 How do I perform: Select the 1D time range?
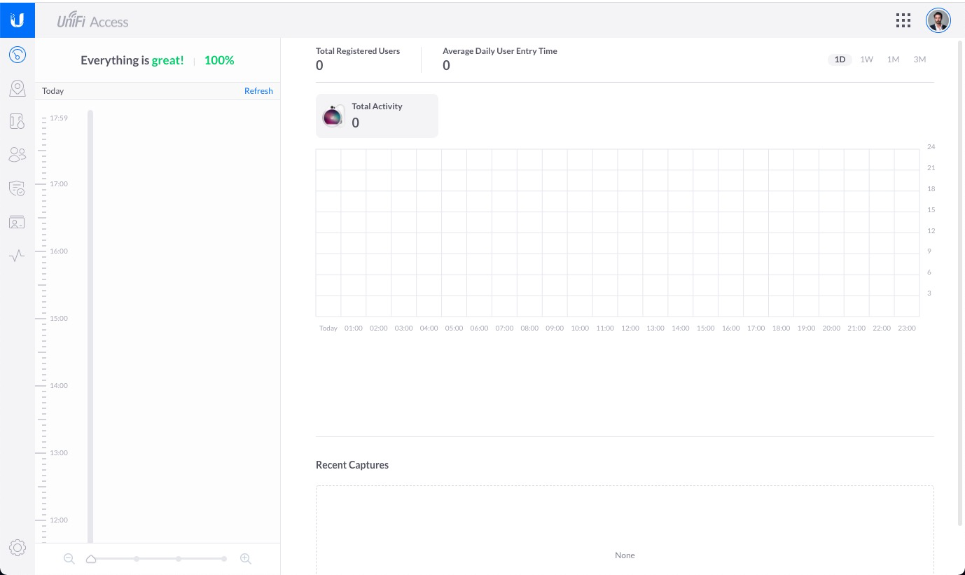[840, 60]
